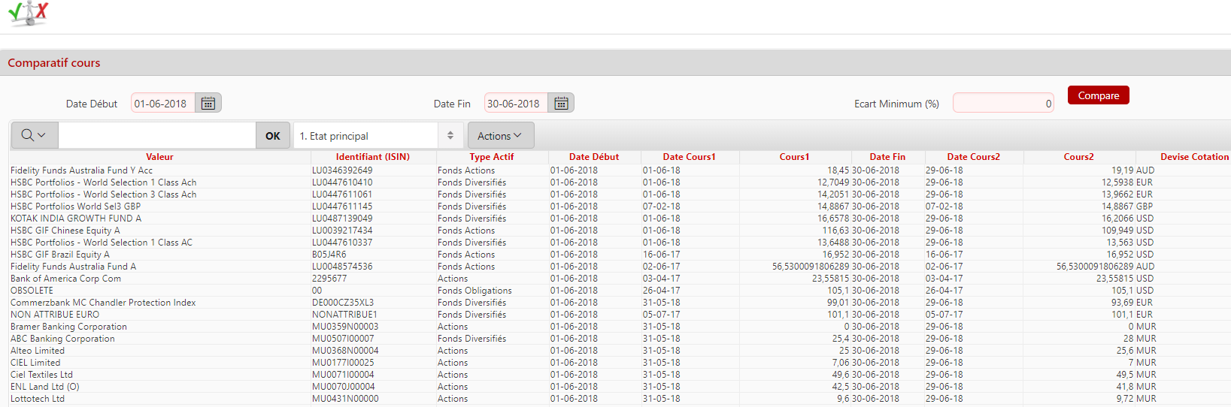Image resolution: width=1231 pixels, height=407 pixels.
Task: Click the Date Cours2 column header
Action: [973, 157]
